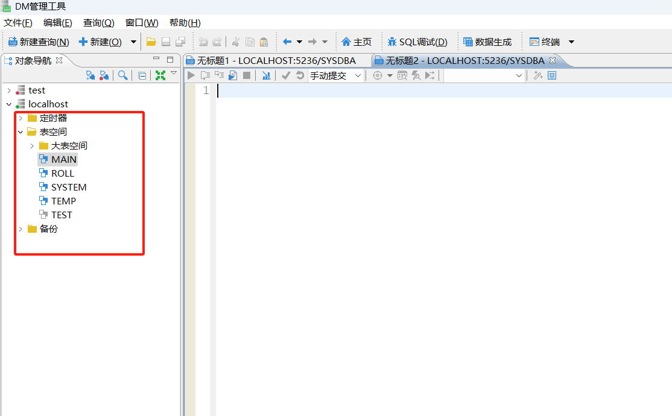Open the 窗口(W) menu
Image resolution: width=672 pixels, height=416 pixels.
141,23
